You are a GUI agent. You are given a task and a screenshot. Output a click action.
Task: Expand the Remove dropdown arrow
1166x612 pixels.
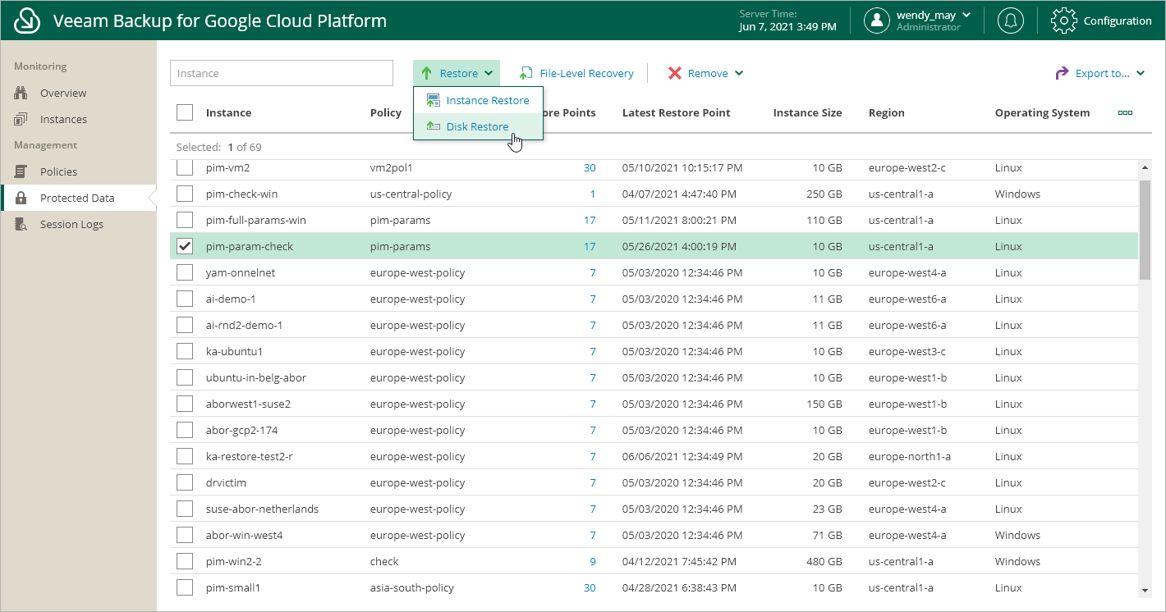[x=739, y=73]
